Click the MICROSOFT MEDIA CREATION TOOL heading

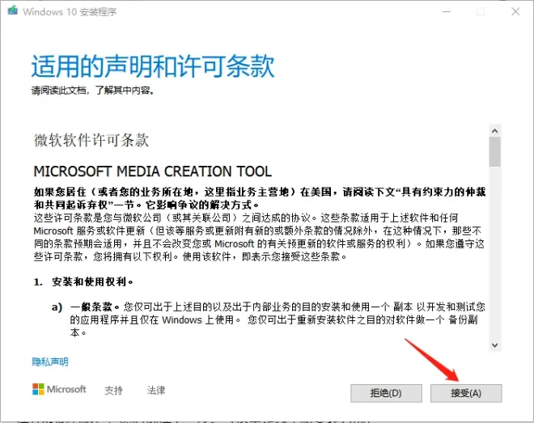tap(153, 171)
